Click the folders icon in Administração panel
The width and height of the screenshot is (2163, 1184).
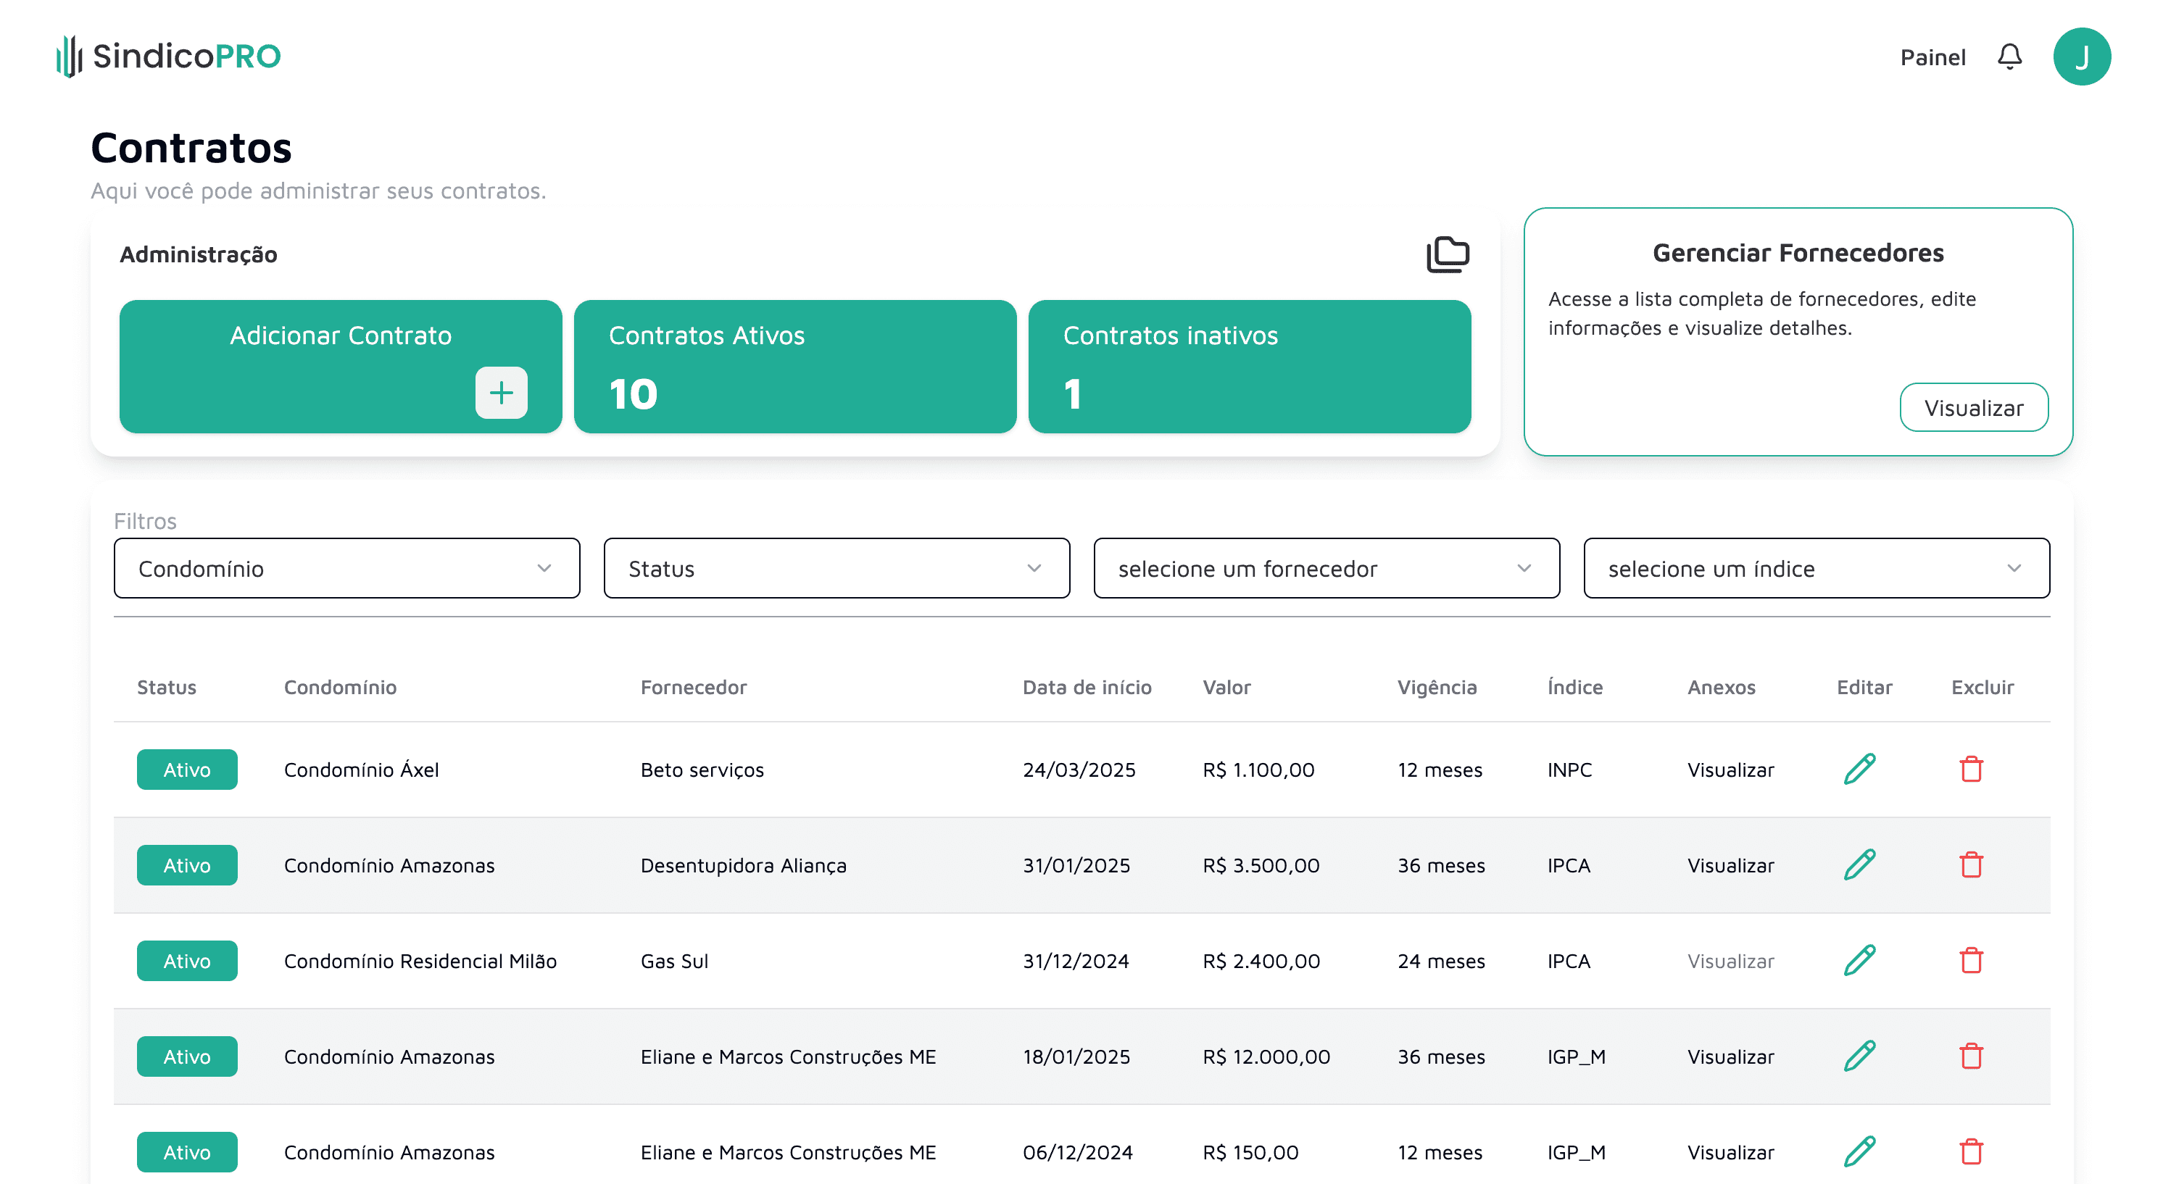pyautogui.click(x=1447, y=254)
